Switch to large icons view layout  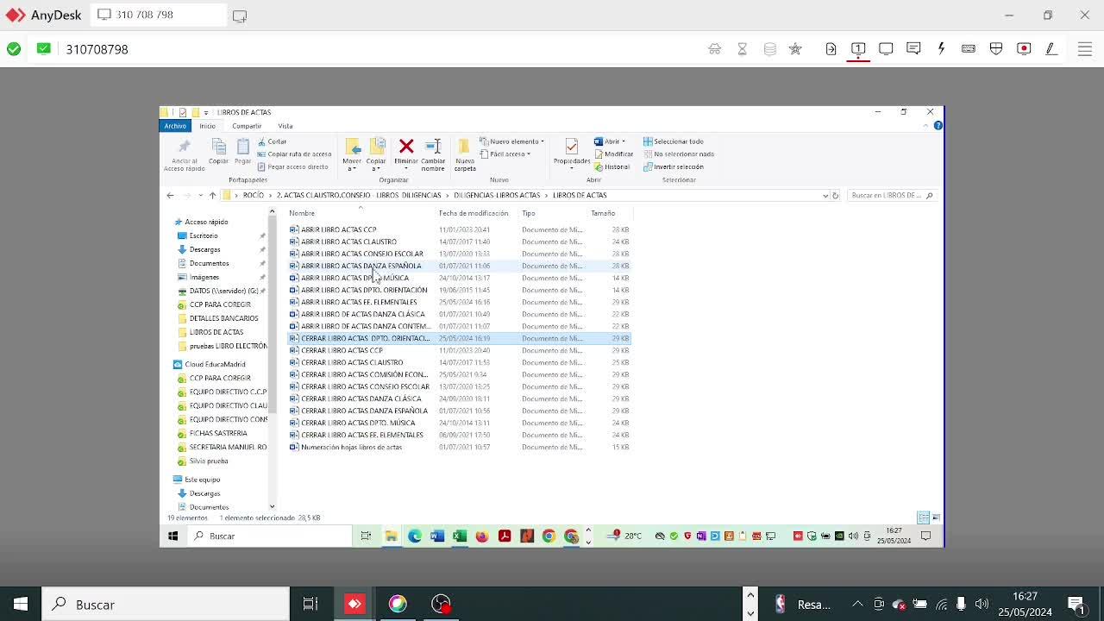pos(936,517)
